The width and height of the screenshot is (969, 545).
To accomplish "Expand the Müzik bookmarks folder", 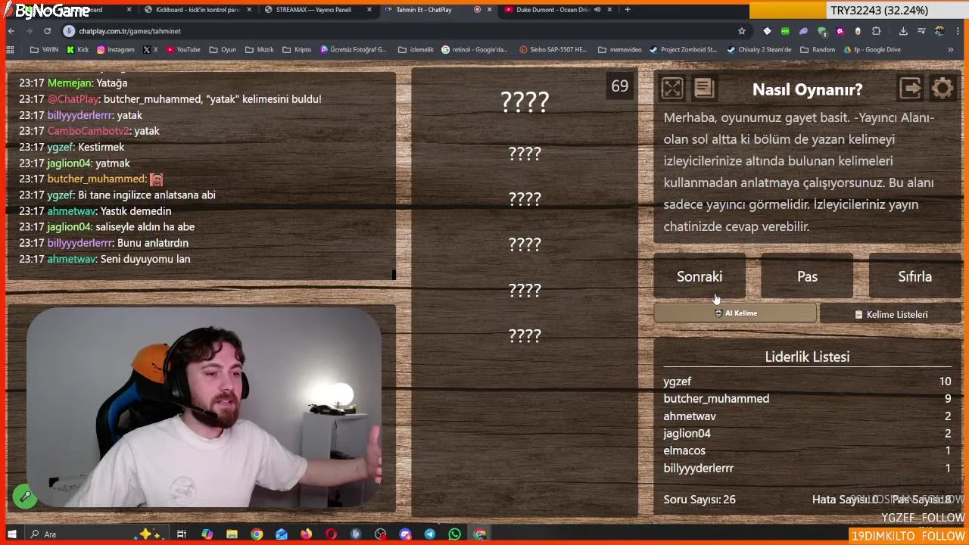I will click(259, 50).
